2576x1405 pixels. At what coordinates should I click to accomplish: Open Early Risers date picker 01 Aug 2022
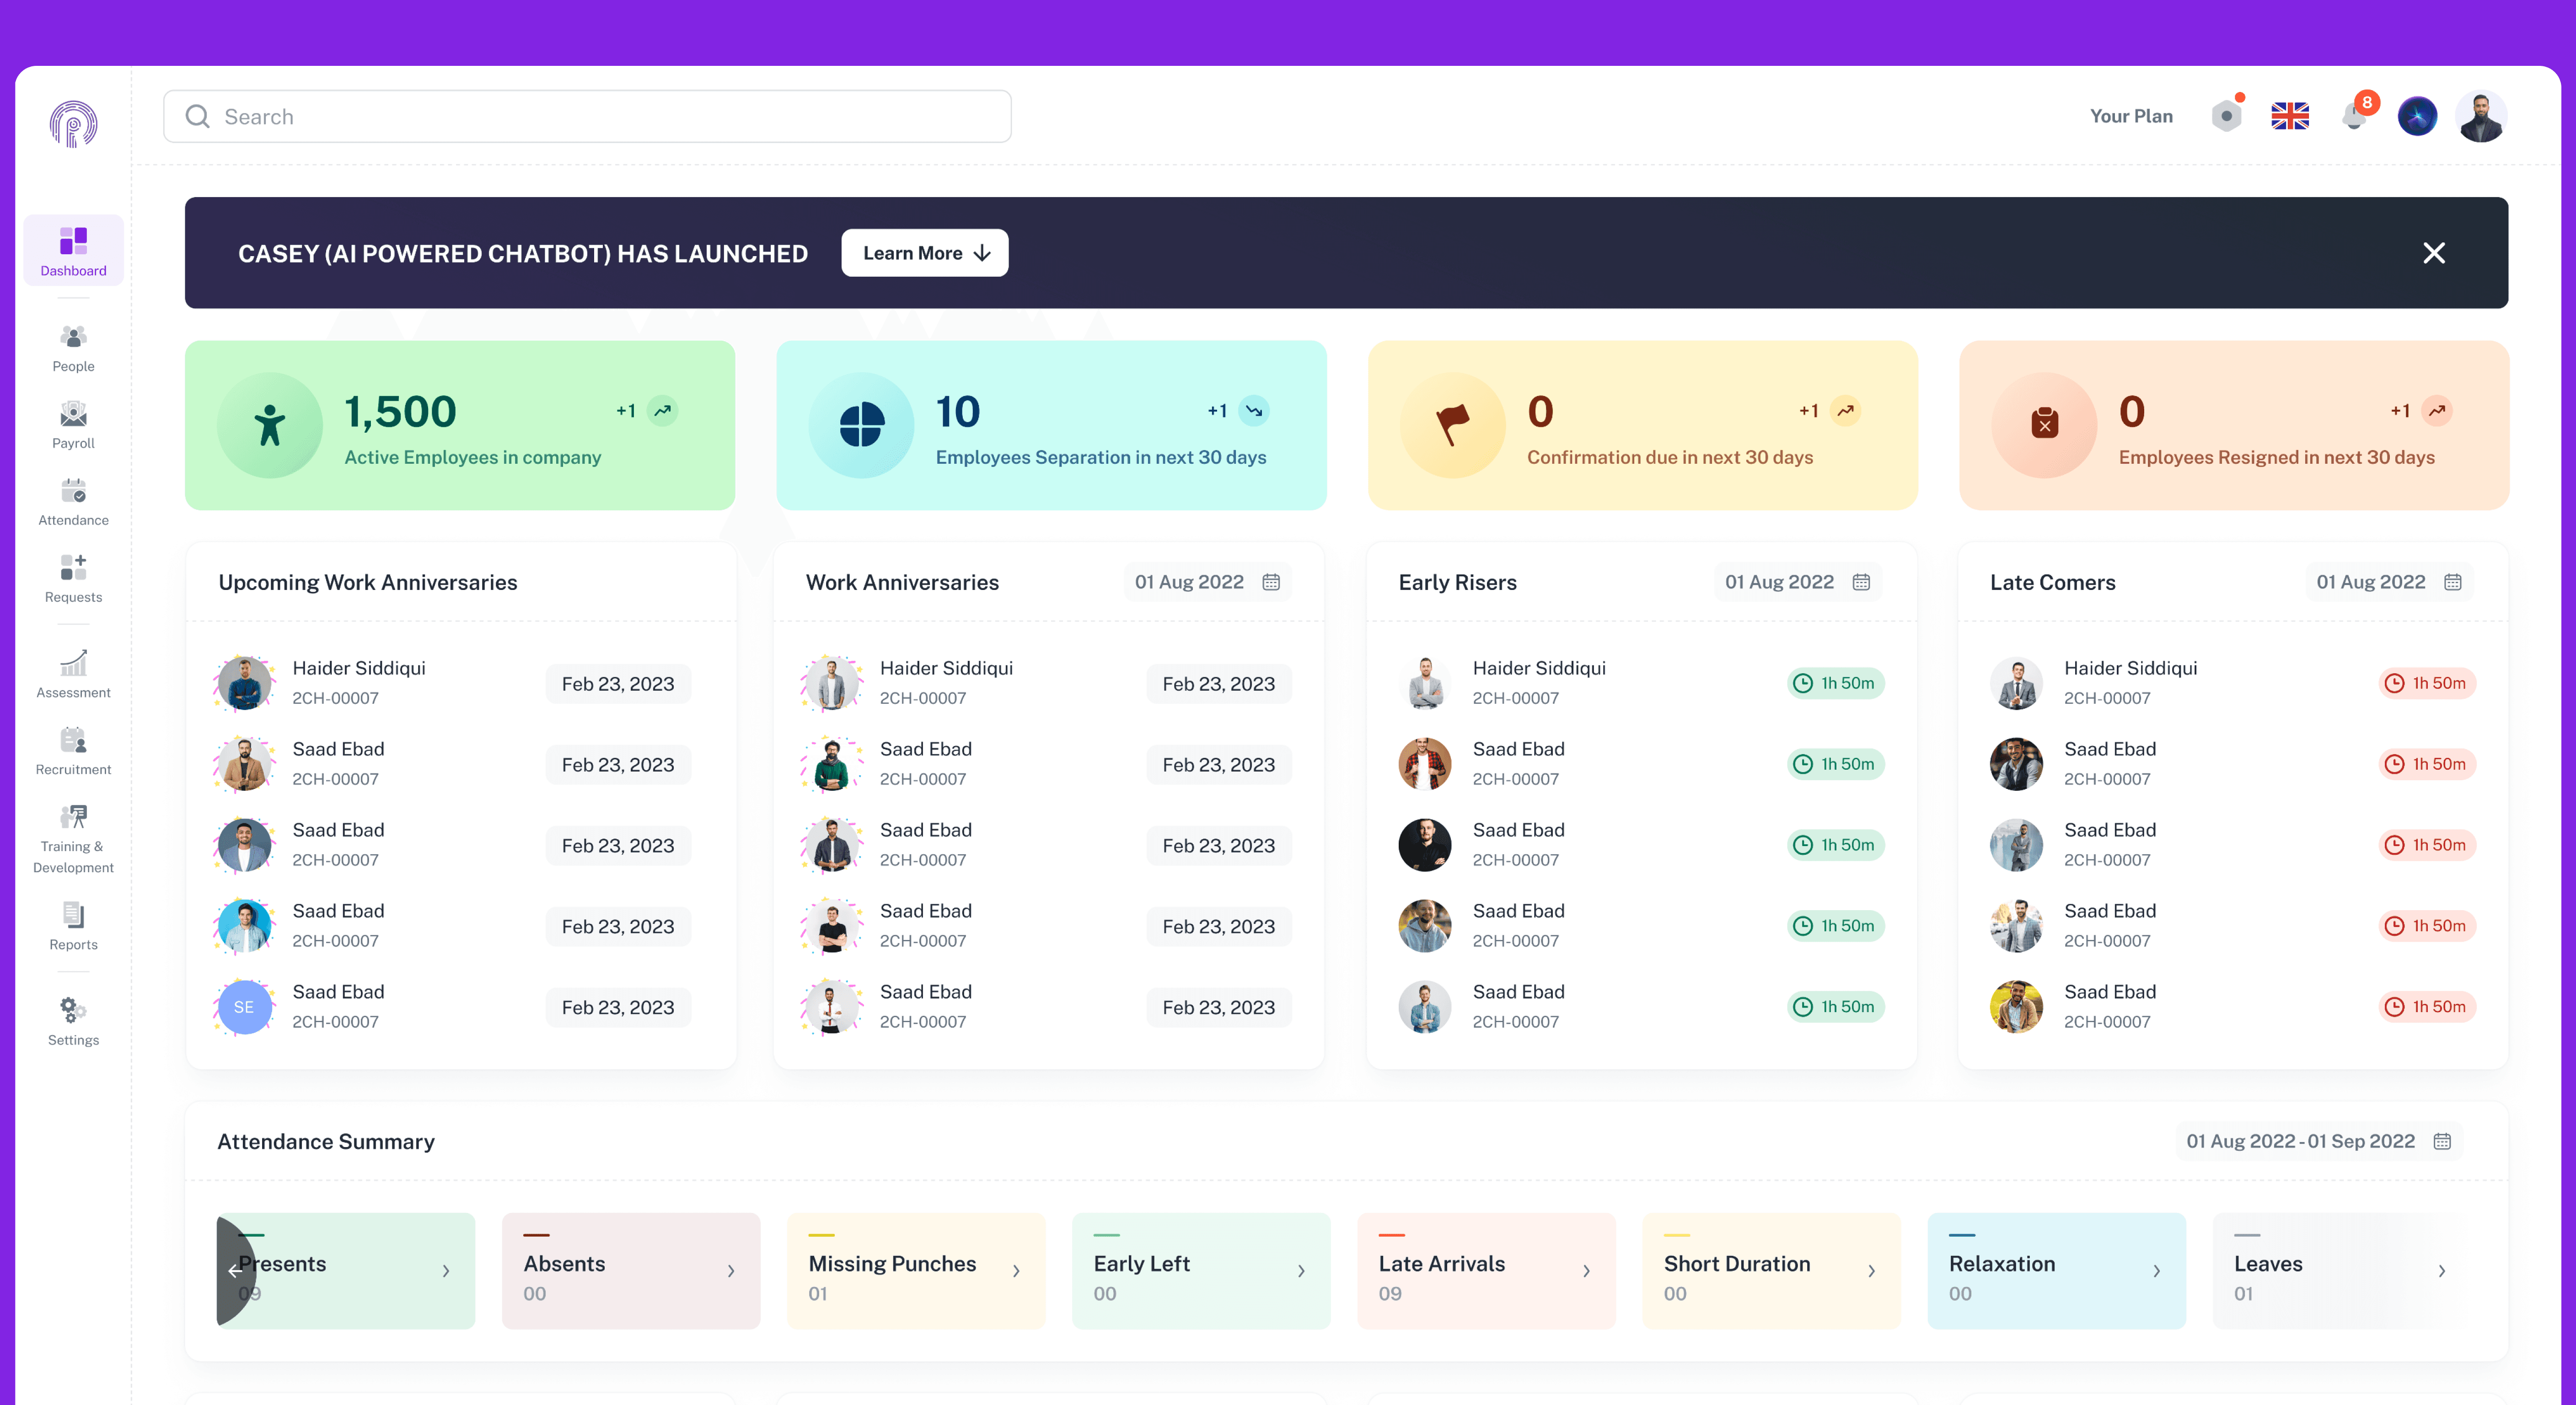coord(1797,582)
